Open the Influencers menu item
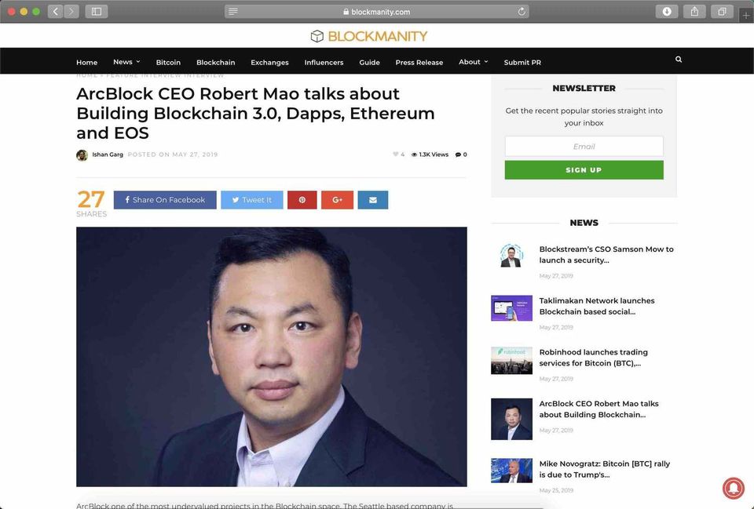 [x=324, y=63]
